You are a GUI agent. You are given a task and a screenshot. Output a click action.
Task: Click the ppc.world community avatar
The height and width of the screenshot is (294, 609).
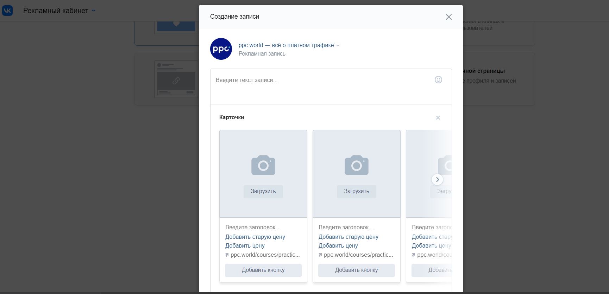tap(221, 49)
